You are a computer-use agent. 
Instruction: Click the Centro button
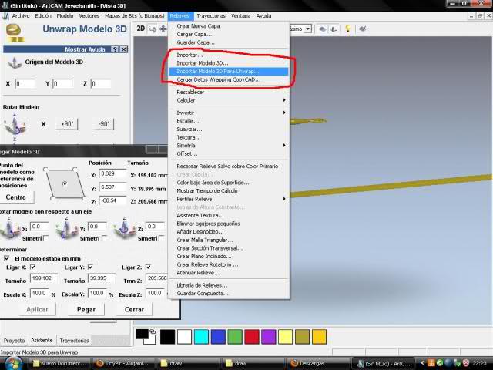(16, 197)
